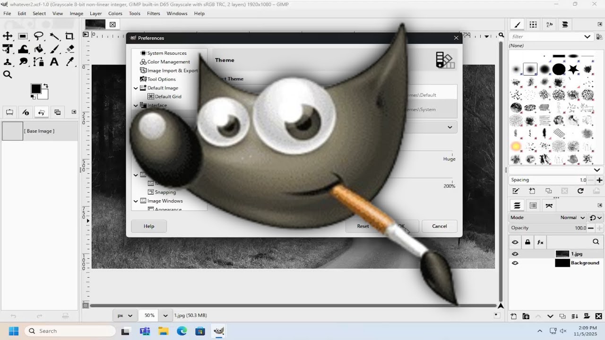
Task: Duplicate the selected brush
Action: pos(548,191)
